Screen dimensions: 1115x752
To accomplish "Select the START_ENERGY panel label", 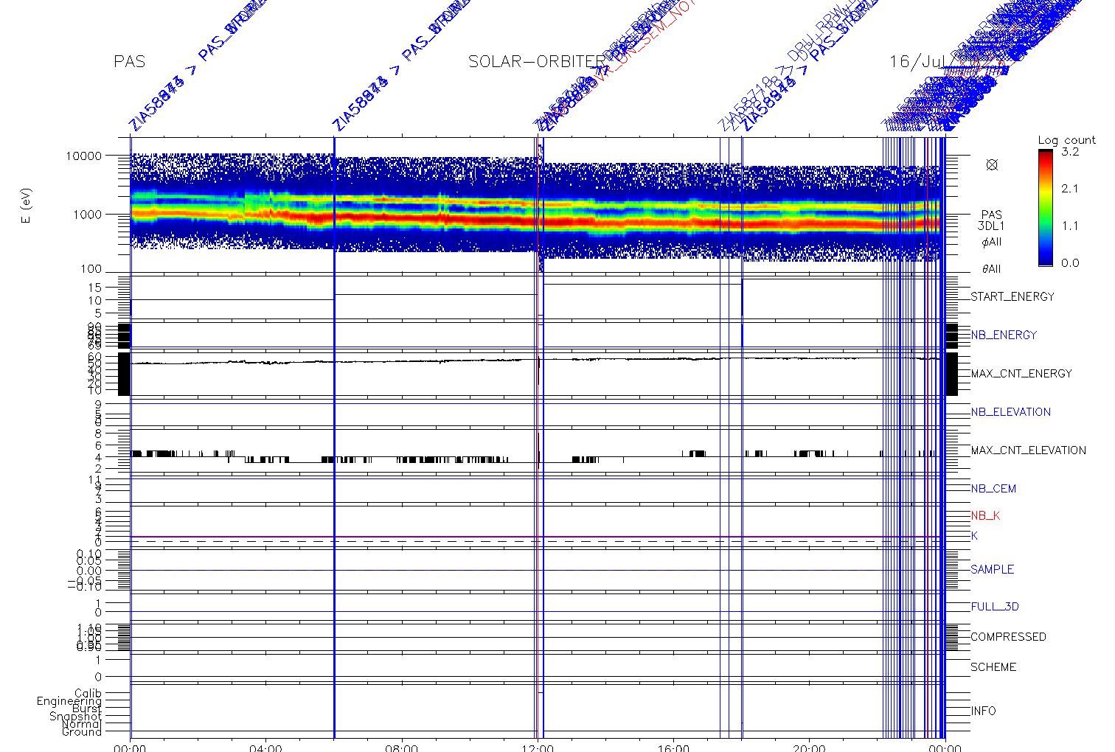I will click(x=1012, y=296).
